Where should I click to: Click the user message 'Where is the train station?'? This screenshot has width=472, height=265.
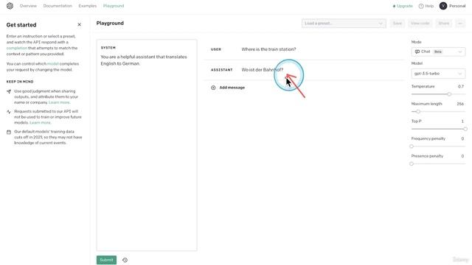pyautogui.click(x=268, y=49)
